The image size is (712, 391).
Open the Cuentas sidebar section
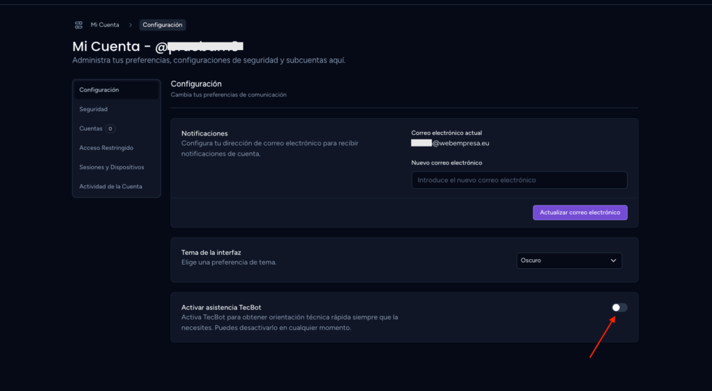(116, 128)
